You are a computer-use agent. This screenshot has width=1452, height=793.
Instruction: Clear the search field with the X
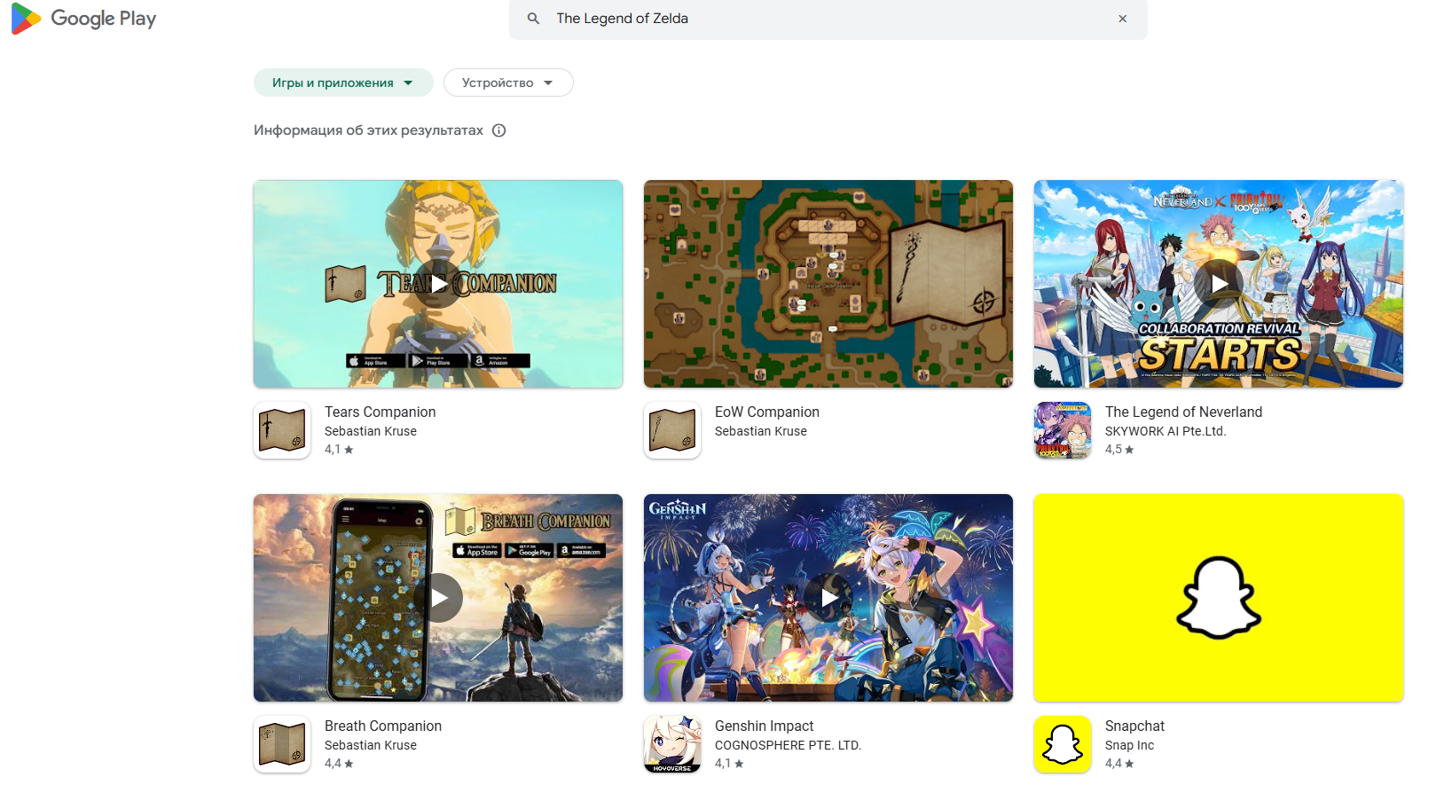(1122, 19)
